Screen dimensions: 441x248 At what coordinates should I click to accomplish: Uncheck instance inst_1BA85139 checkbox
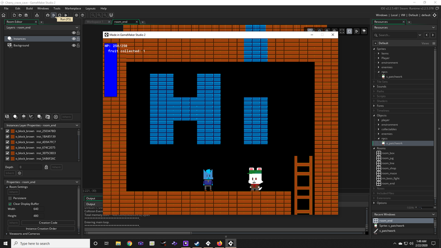(x=7, y=137)
